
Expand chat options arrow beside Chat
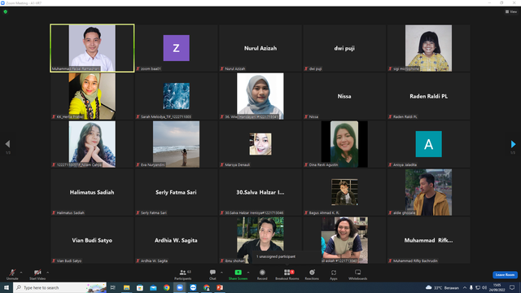221,273
